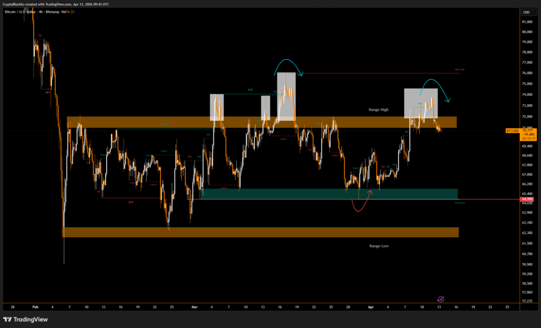Screen dimensions: 541x328
Task: Open the USD currency selector
Action: 526,12
